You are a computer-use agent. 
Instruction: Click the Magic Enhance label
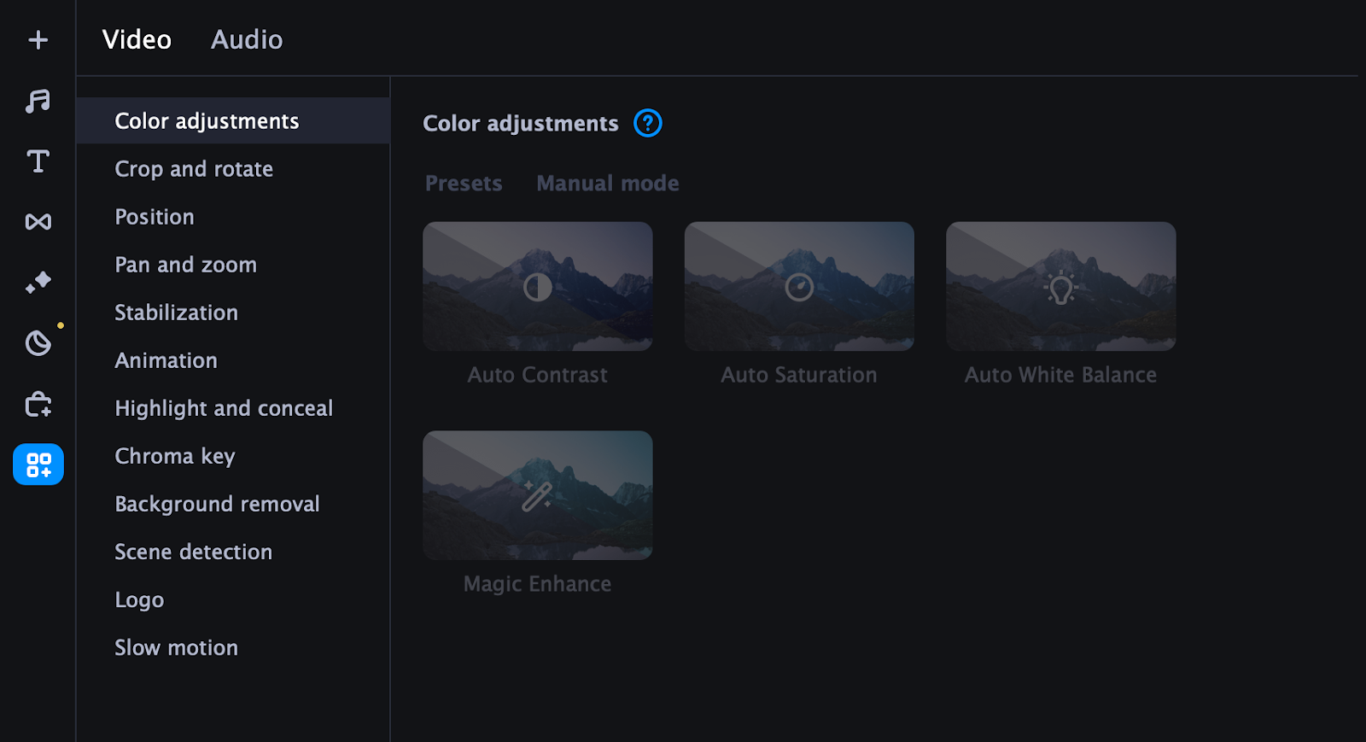538,584
